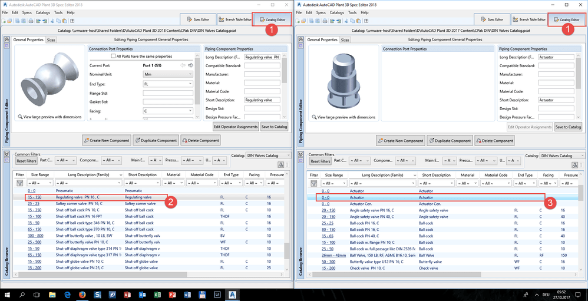This screenshot has width=588, height=301.
Task: Click the 15 - 150 Regulating valve size link
Action: (35, 197)
